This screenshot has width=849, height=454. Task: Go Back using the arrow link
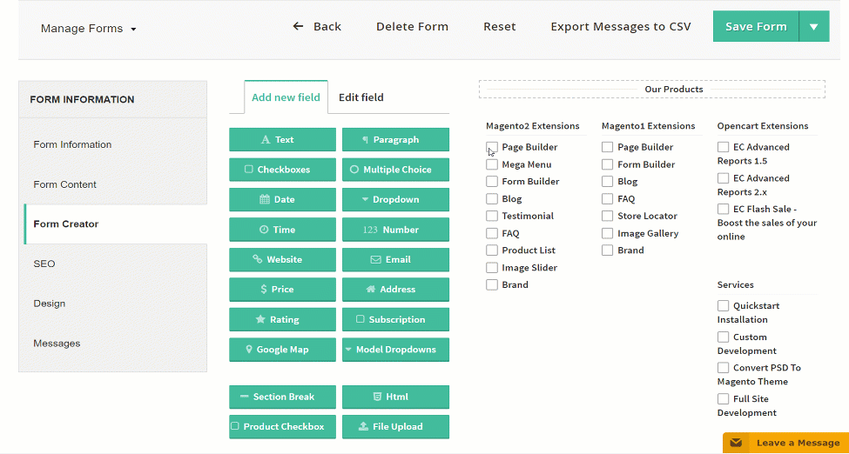[x=317, y=26]
